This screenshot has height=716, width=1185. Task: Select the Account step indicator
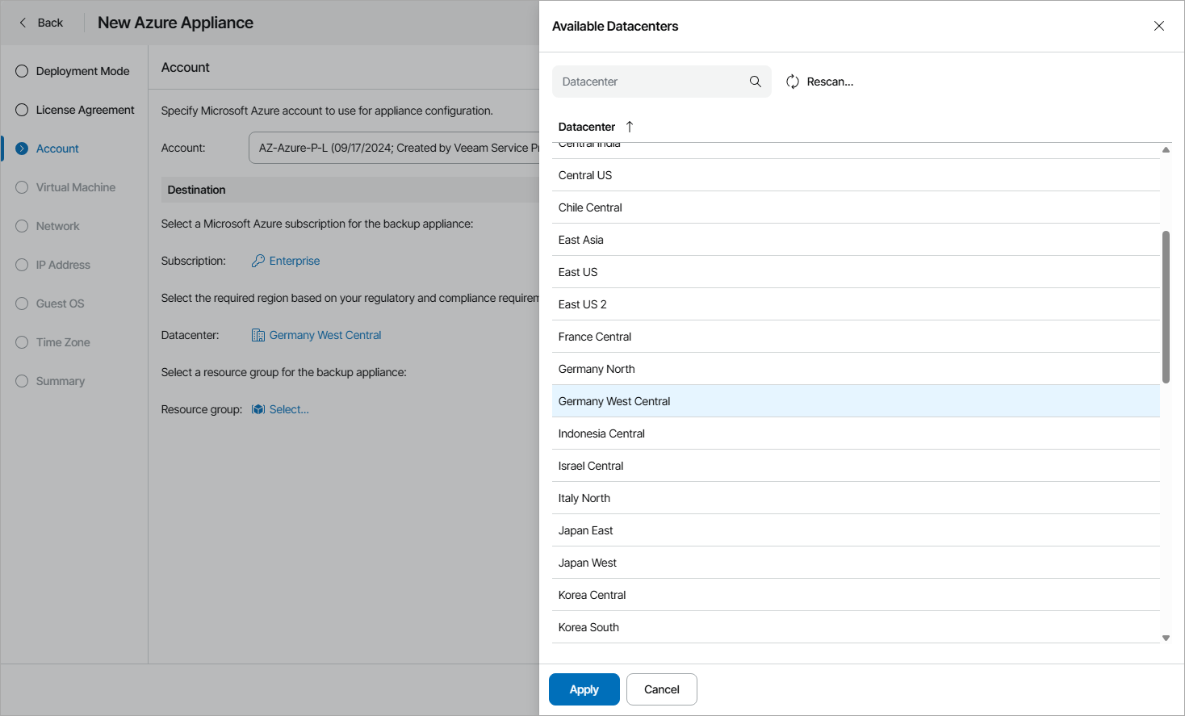pyautogui.click(x=22, y=149)
